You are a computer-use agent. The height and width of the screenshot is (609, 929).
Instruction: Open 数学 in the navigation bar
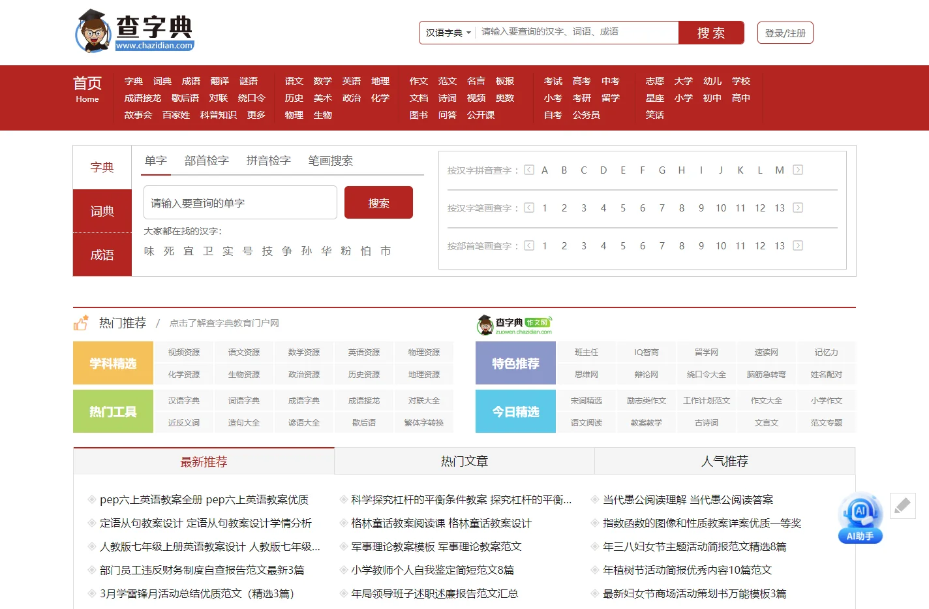coord(323,81)
